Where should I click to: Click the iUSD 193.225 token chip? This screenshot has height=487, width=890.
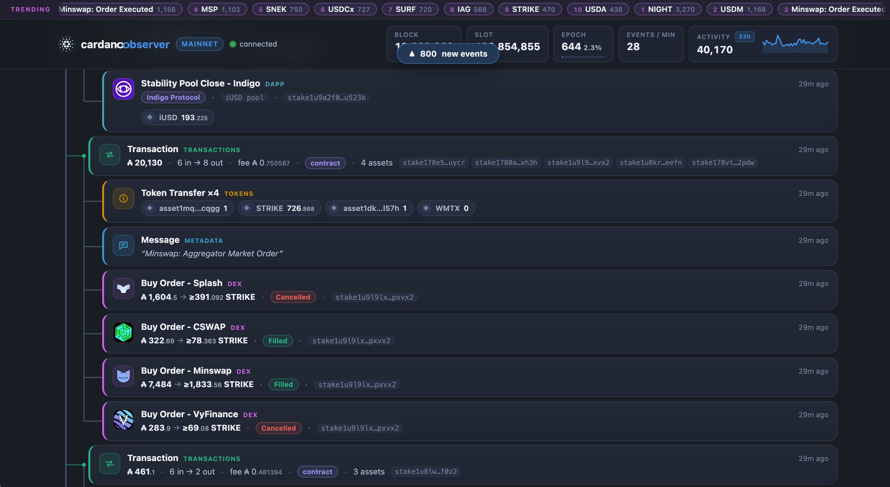178,117
